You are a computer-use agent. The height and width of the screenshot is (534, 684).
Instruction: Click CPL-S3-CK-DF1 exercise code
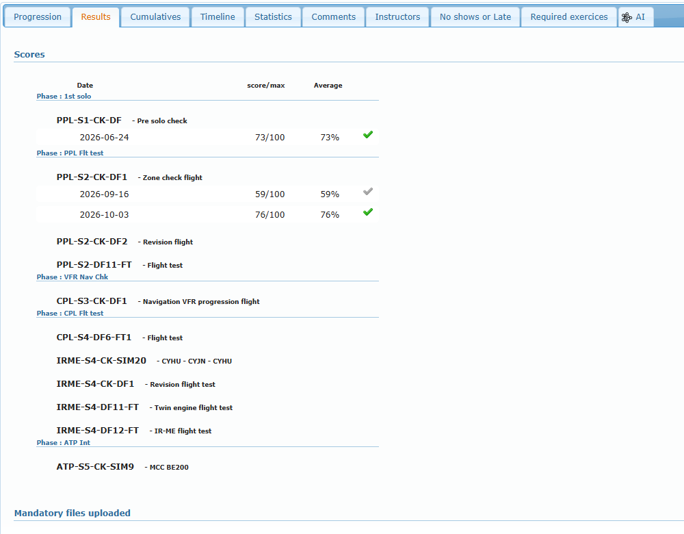[x=92, y=301]
